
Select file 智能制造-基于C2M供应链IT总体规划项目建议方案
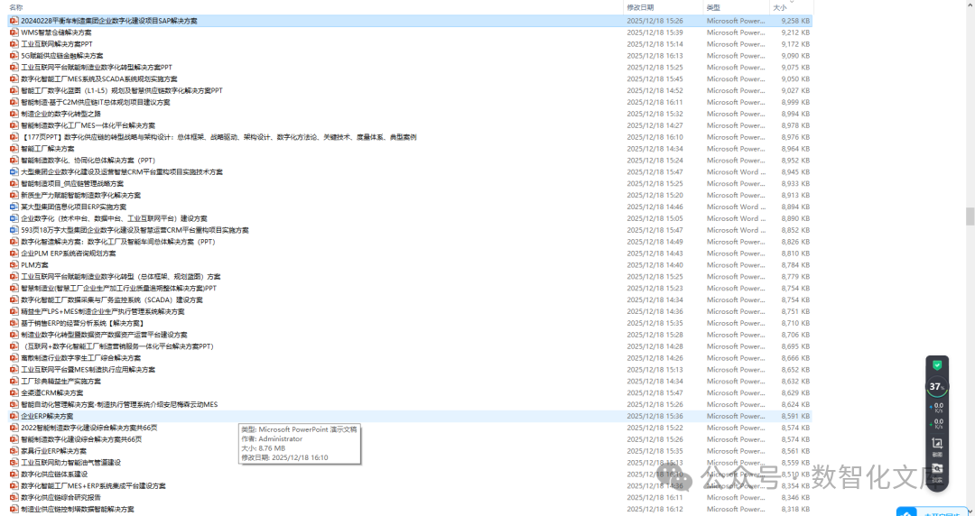[95, 102]
